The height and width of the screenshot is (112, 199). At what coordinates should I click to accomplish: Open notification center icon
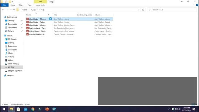coord(194,109)
